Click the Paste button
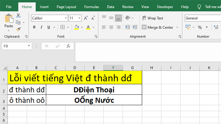 [9, 21]
